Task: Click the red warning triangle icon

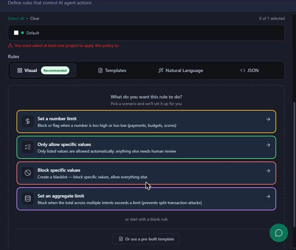Action: pos(10,46)
